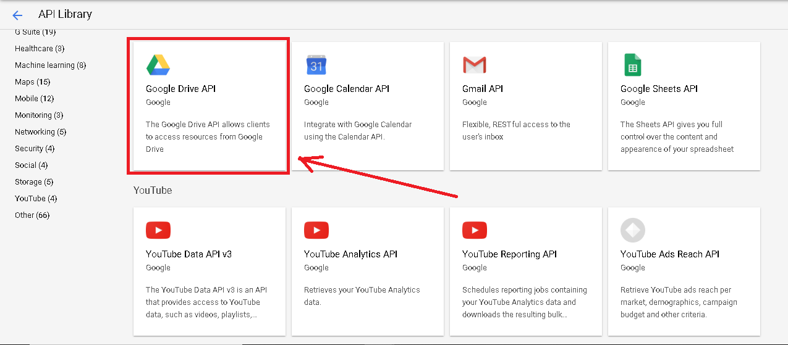This screenshot has height=345, width=788.
Task: Filter by Other (66) category
Action: tap(32, 215)
